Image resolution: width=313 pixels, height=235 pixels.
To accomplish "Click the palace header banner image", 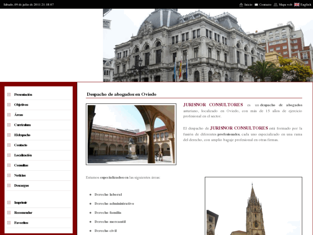I will pos(208,45).
